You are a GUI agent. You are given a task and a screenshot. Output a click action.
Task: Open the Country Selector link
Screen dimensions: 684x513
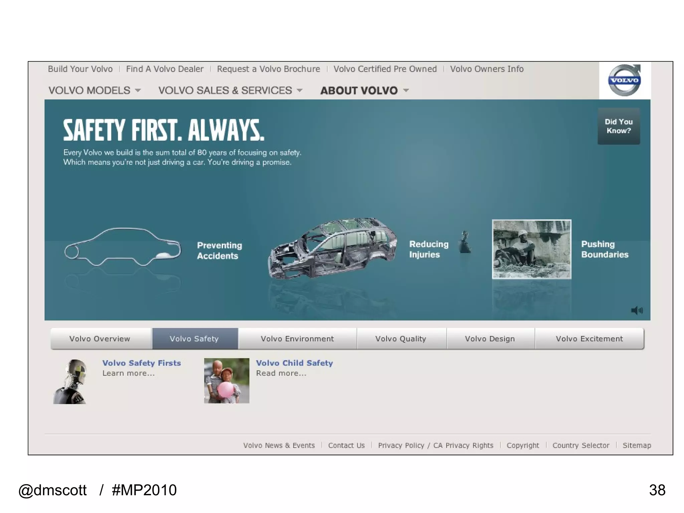coord(581,446)
